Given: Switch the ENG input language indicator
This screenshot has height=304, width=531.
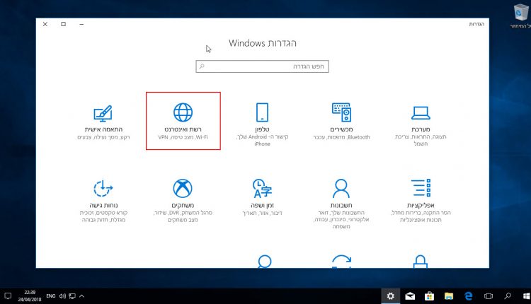Looking at the screenshot, I should 51,296.
